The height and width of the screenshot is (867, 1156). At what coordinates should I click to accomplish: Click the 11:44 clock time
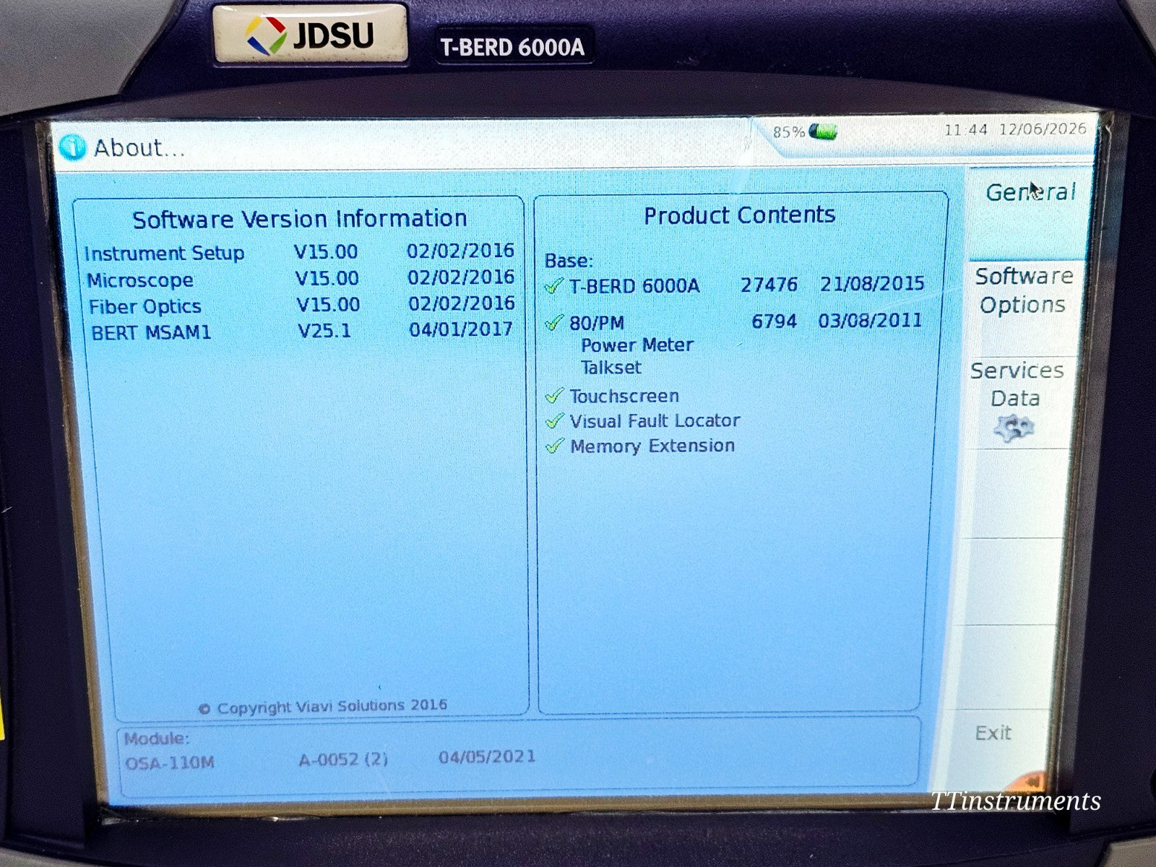pyautogui.click(x=965, y=130)
